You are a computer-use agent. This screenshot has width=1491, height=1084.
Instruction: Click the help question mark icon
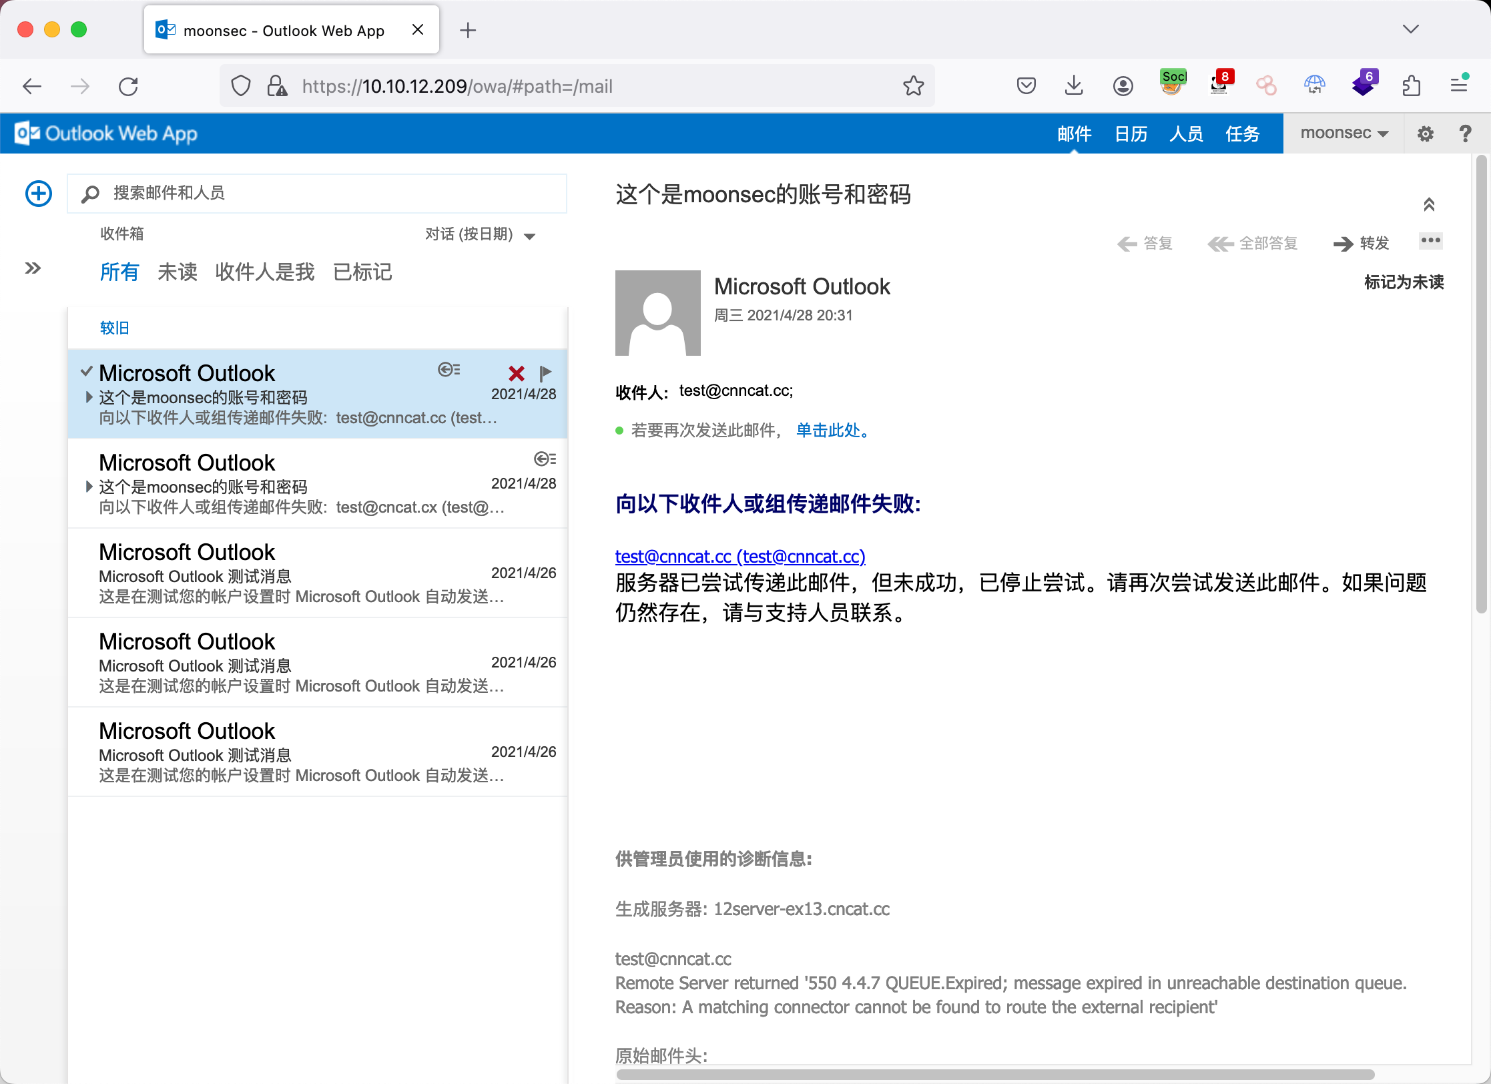1465,133
